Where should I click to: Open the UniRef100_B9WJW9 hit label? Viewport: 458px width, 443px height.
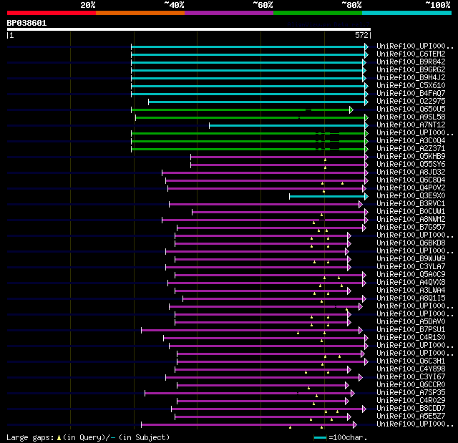coord(411,259)
